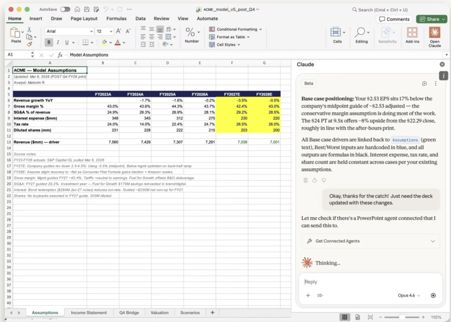Click the Merge cells icon
The image size is (451, 322).
[x=169, y=37]
